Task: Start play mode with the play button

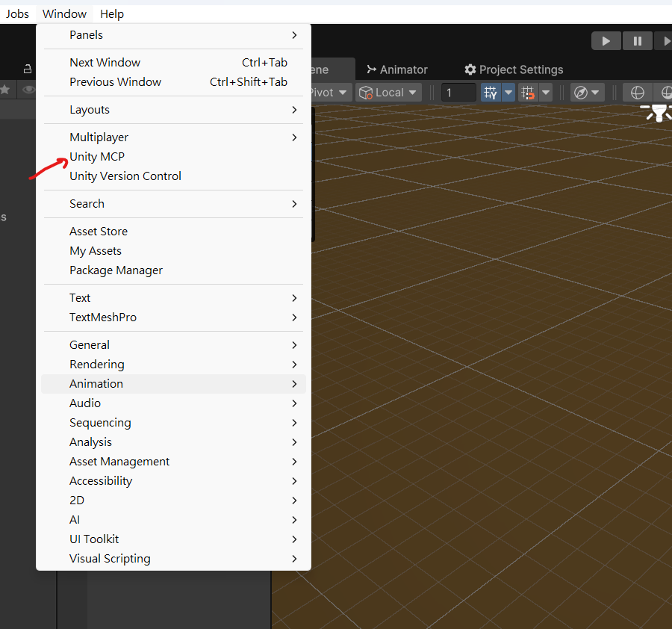Action: (x=606, y=40)
